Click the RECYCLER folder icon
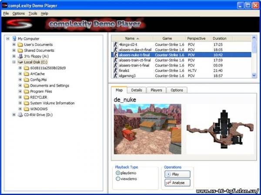The height and width of the screenshot is (195, 261). 26,97
